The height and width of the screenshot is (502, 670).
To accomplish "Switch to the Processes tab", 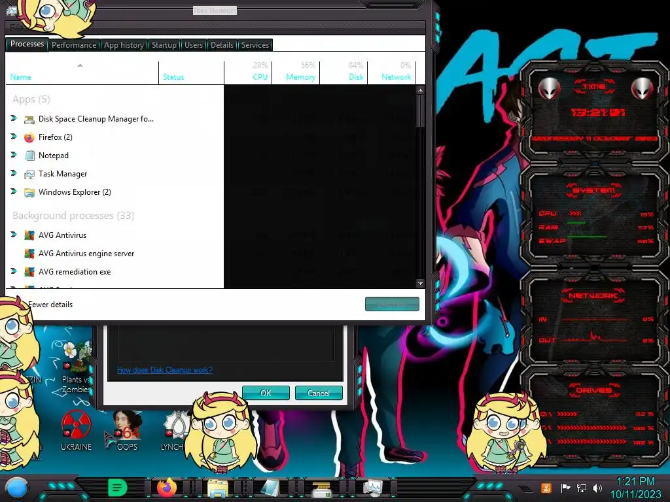I will click(27, 44).
